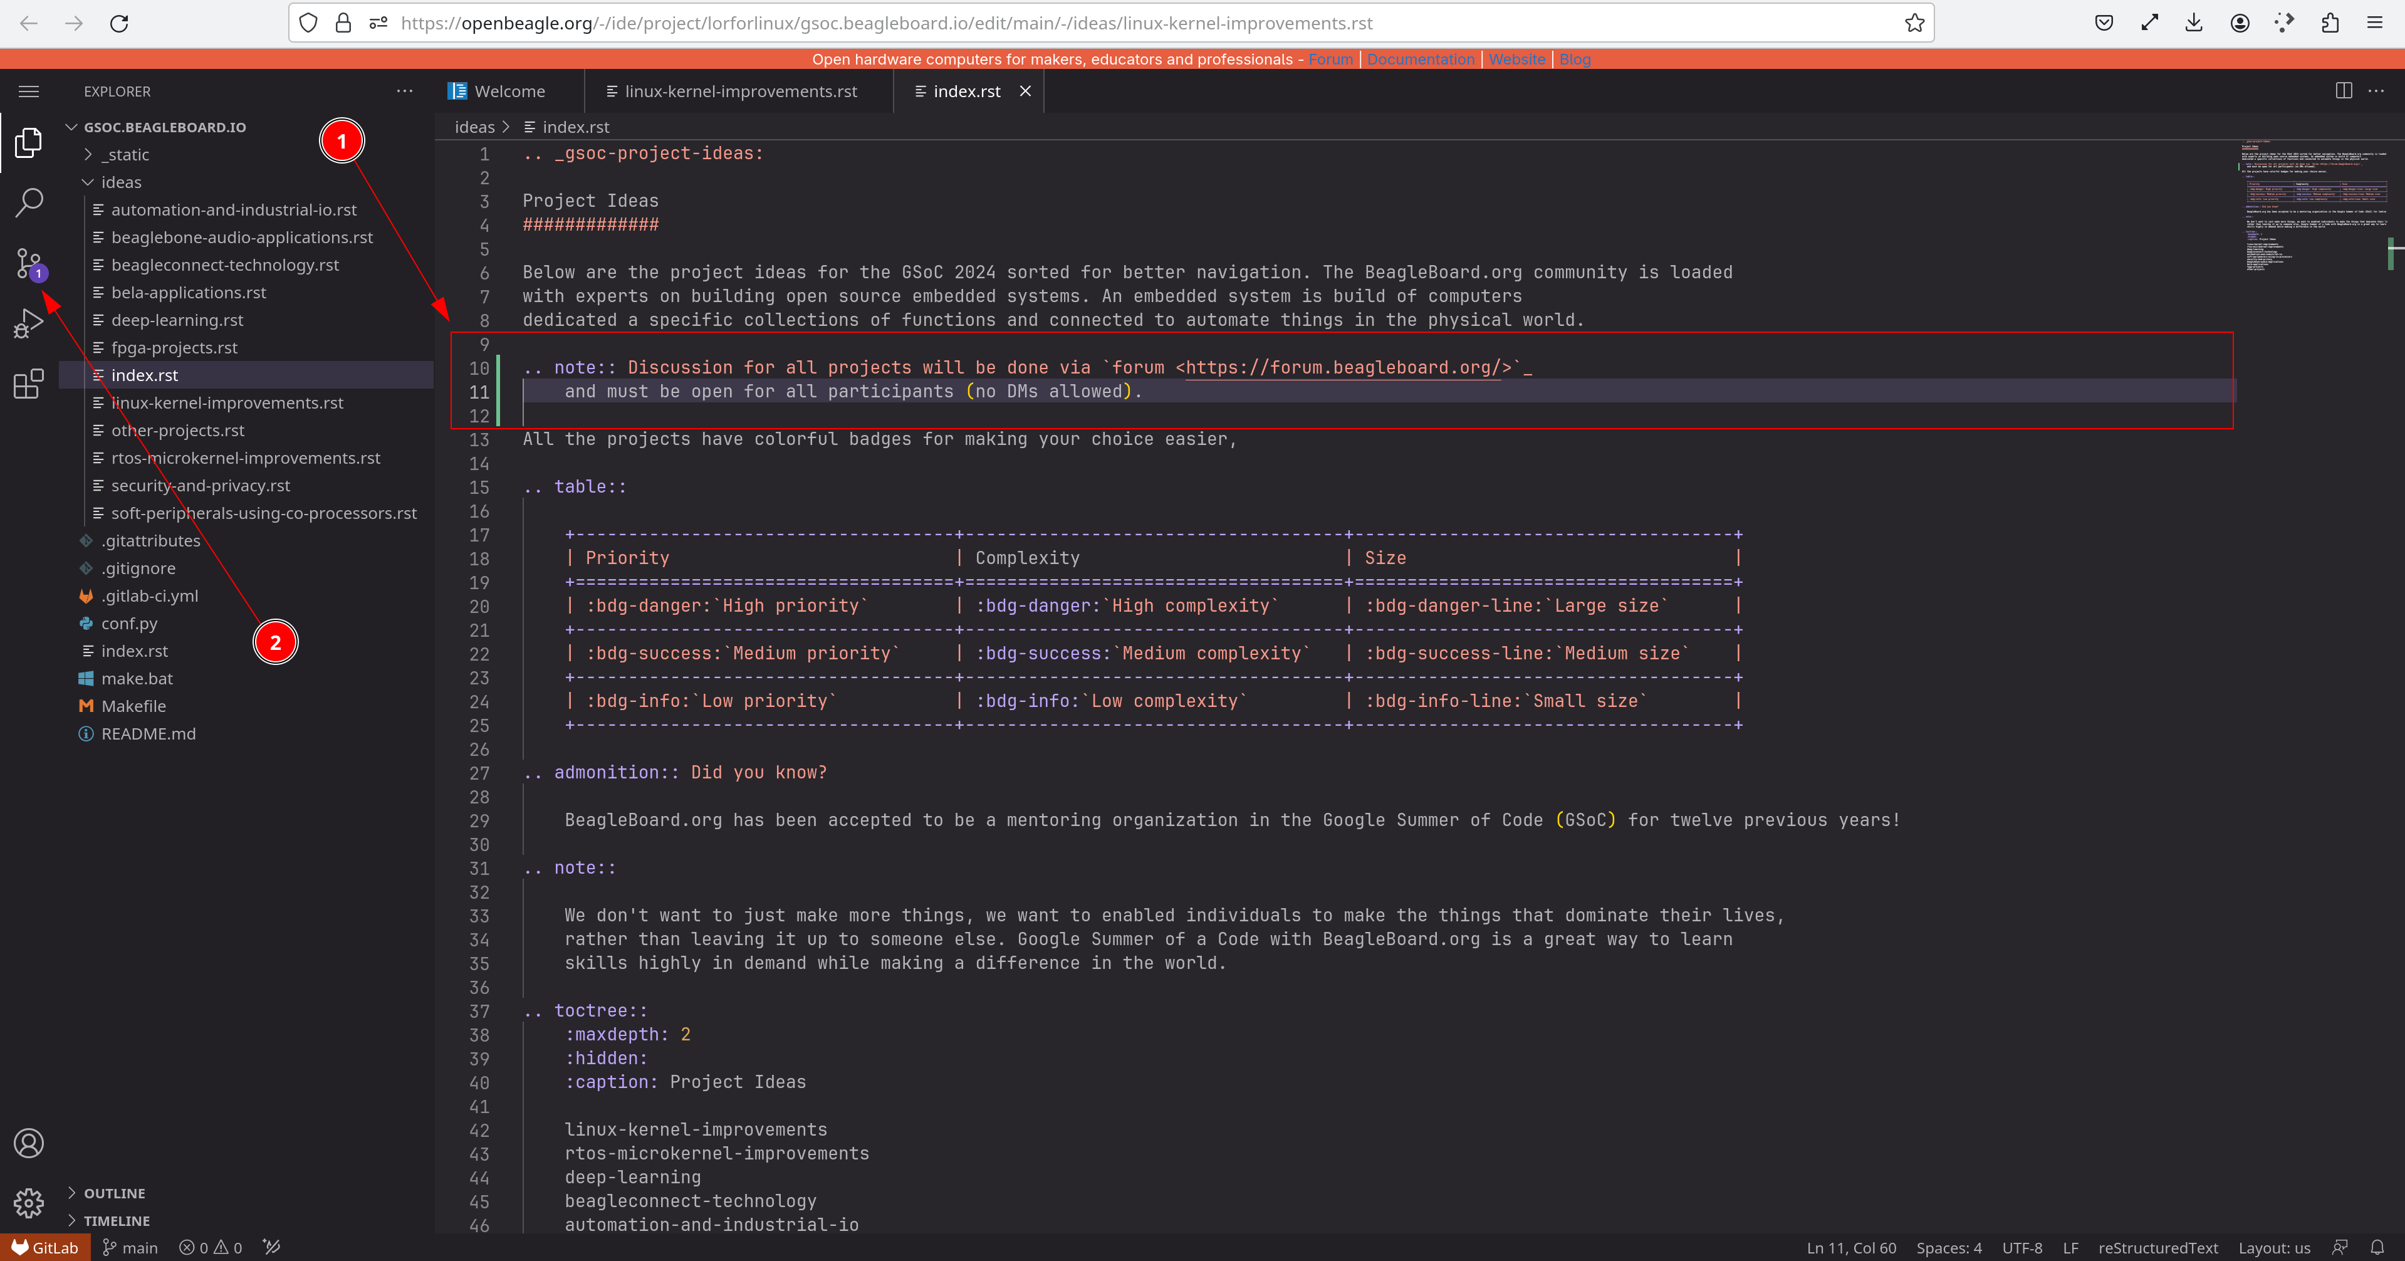Open beagleconnect-technology.rst file

pos(225,265)
